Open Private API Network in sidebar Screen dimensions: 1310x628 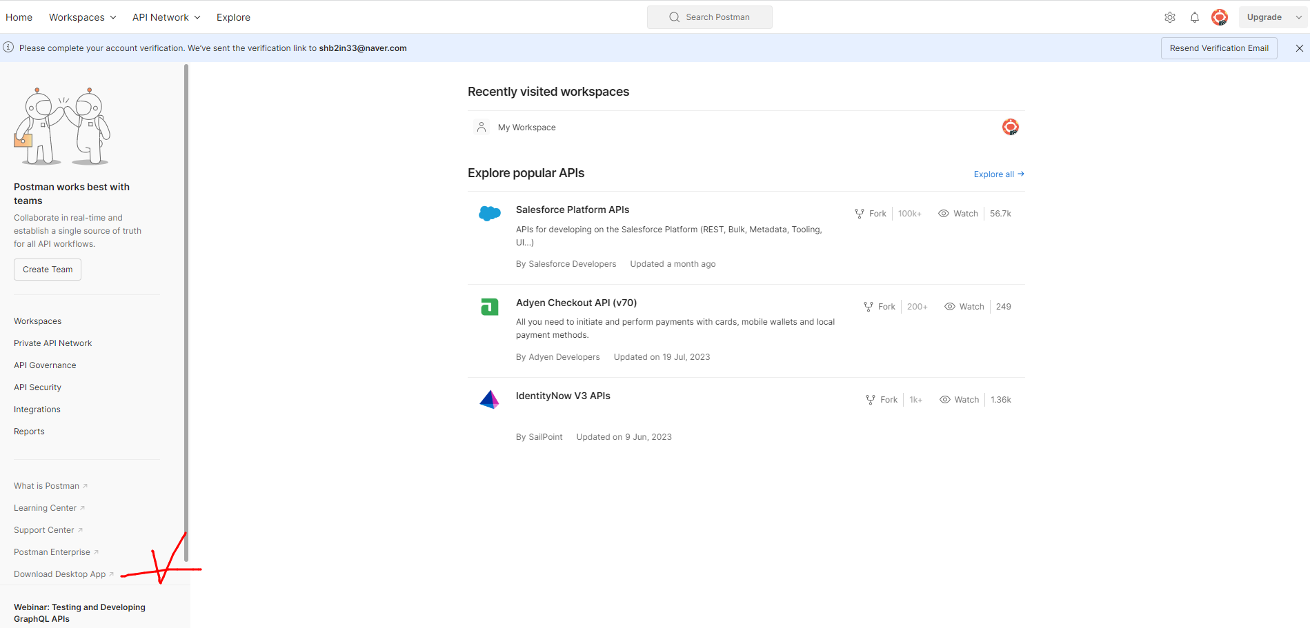tap(52, 343)
